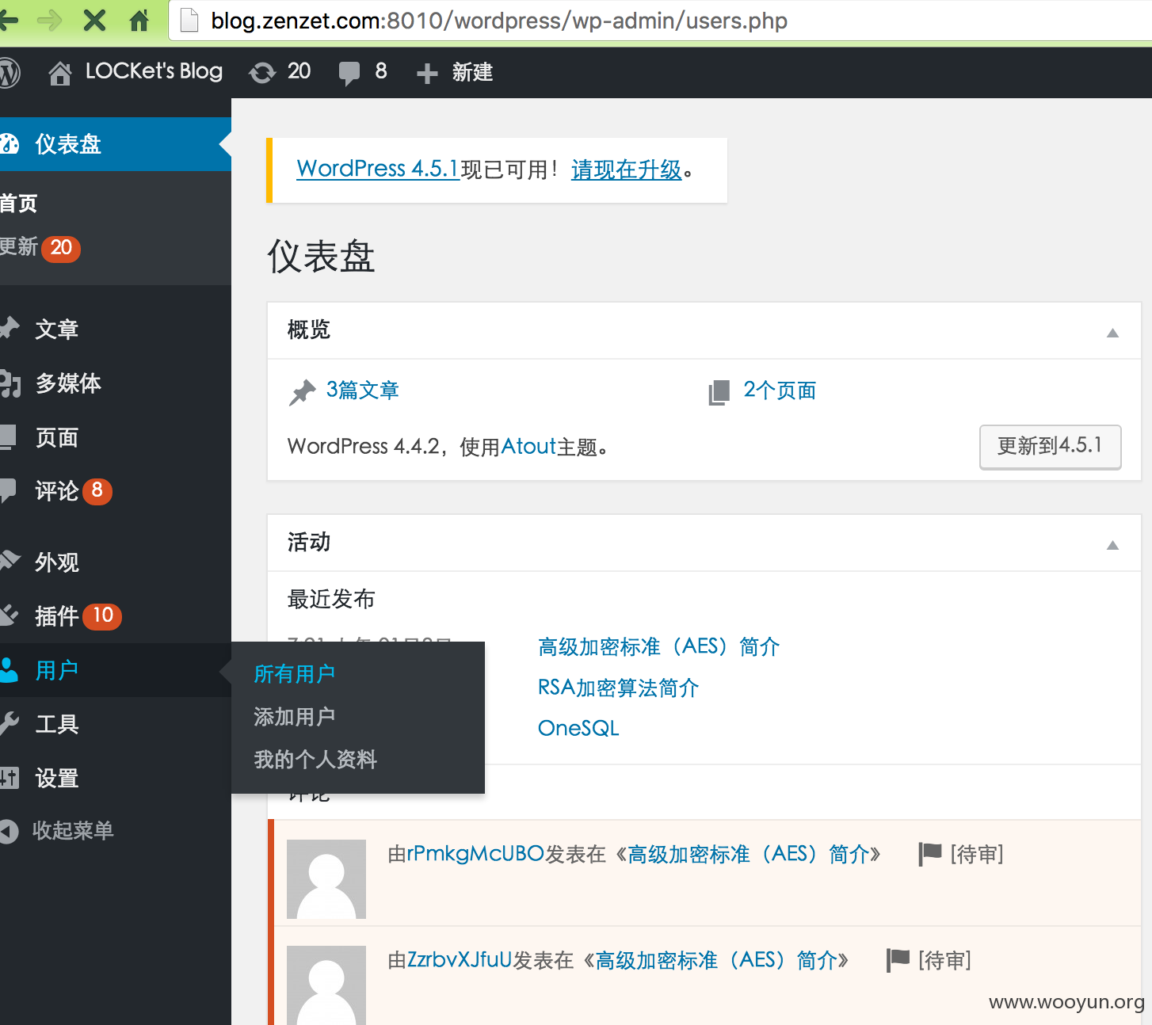The width and height of the screenshot is (1152, 1025).
Task: Click the dashboard gauge icon beside 仪表盘
Action: 9,144
